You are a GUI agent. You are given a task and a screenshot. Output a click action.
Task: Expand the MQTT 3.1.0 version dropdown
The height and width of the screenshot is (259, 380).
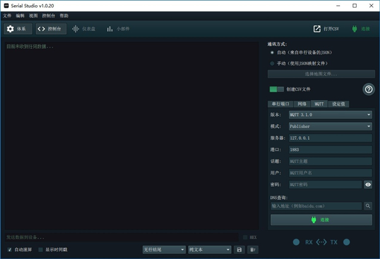(330, 115)
